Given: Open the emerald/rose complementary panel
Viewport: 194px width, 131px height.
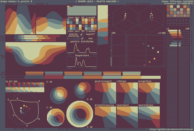Looking at the screenshot, I should (149, 117).
